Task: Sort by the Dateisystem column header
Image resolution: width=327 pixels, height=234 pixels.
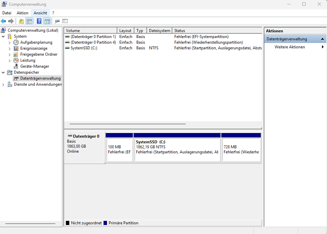Action: tap(160, 30)
